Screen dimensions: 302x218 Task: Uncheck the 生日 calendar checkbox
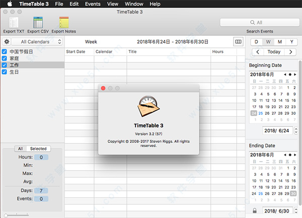(5, 72)
